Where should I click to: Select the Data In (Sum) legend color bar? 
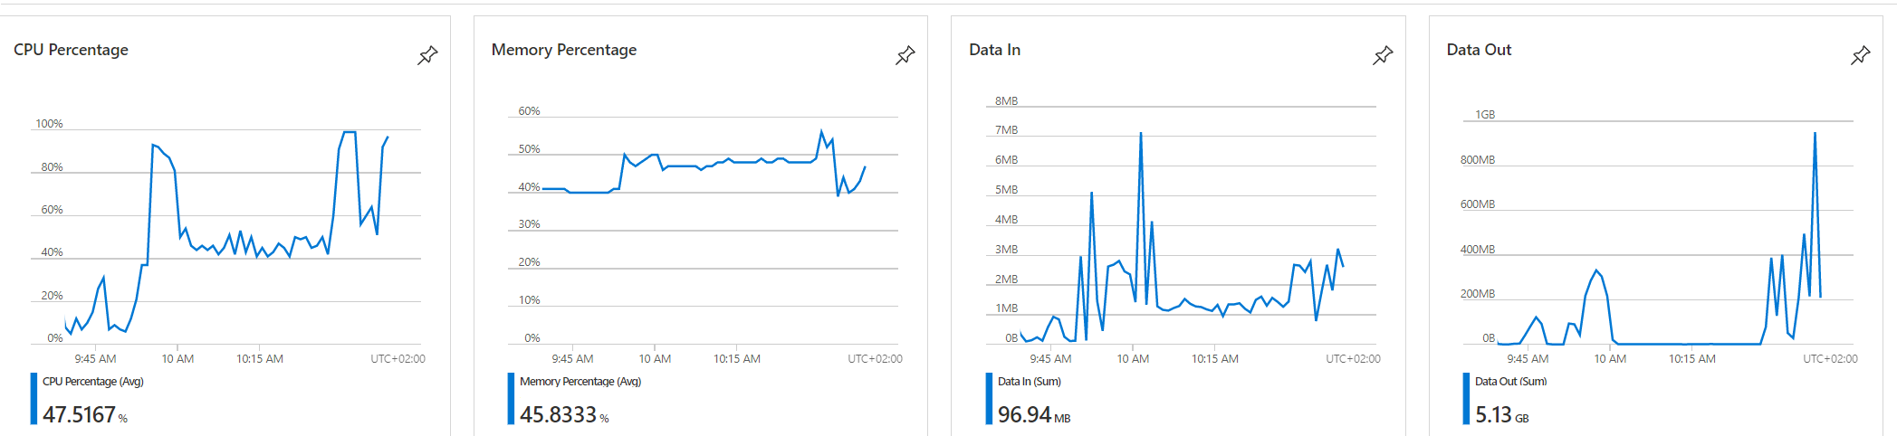point(989,398)
